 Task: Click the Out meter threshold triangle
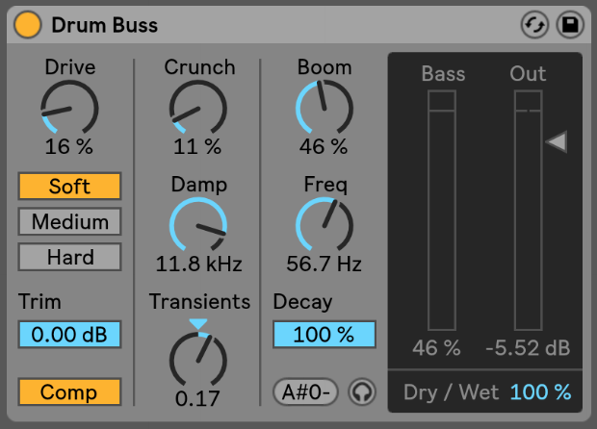point(557,141)
